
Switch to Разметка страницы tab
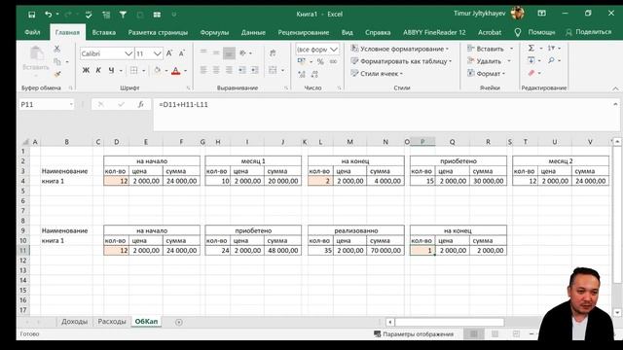point(158,32)
